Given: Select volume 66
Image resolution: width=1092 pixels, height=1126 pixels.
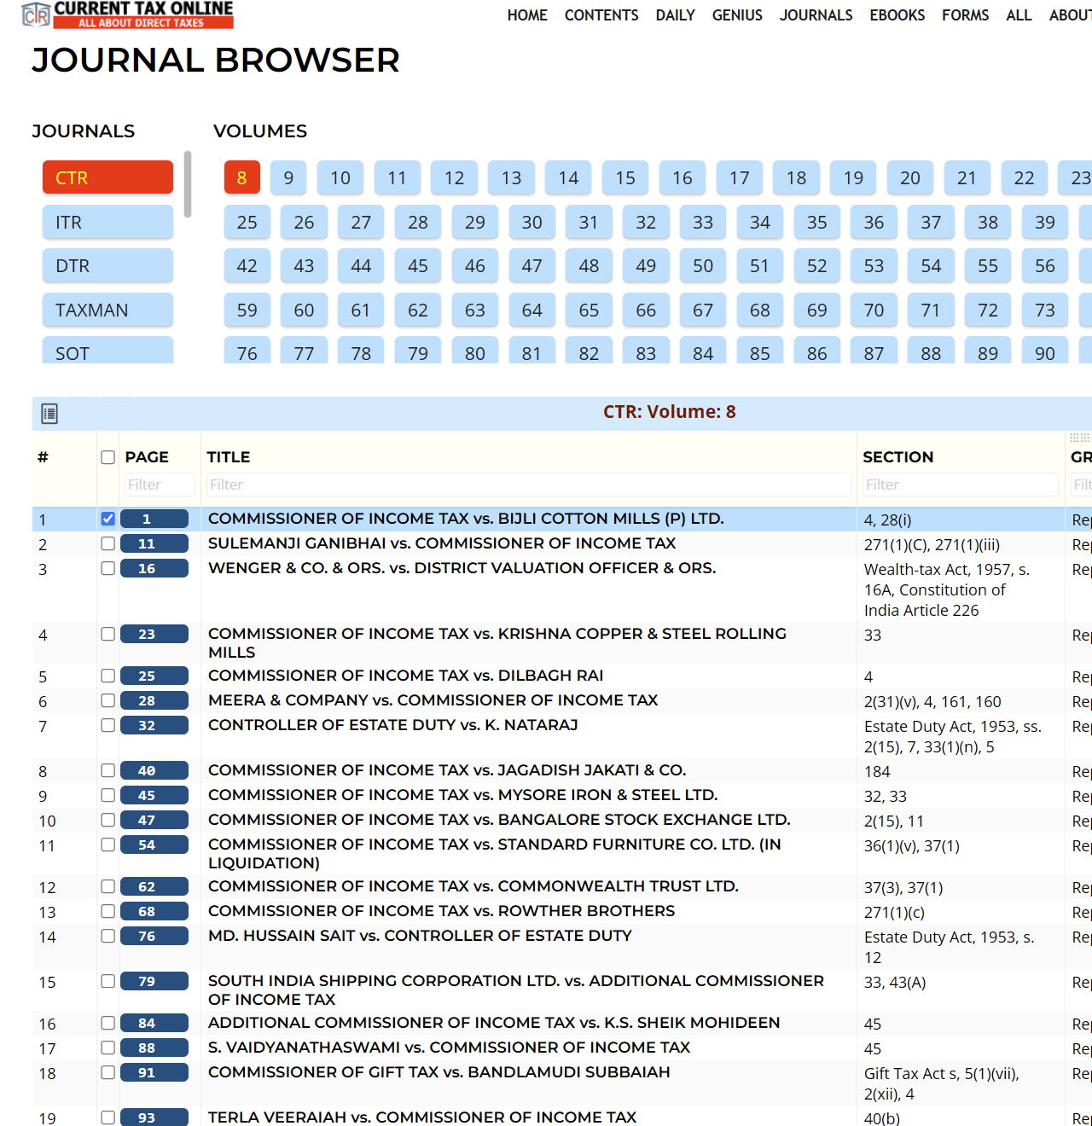Looking at the screenshot, I should (x=646, y=310).
